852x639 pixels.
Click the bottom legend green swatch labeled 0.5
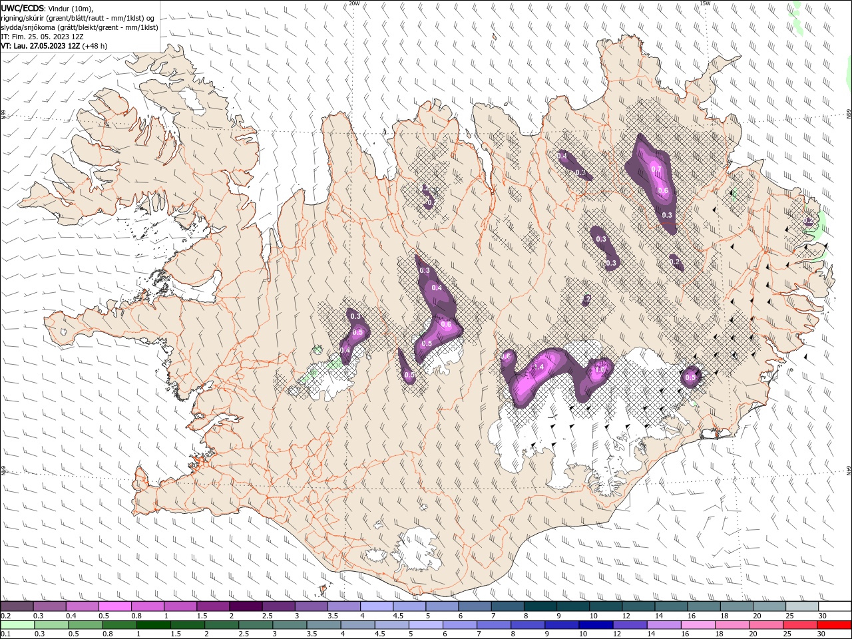pyautogui.click(x=85, y=625)
